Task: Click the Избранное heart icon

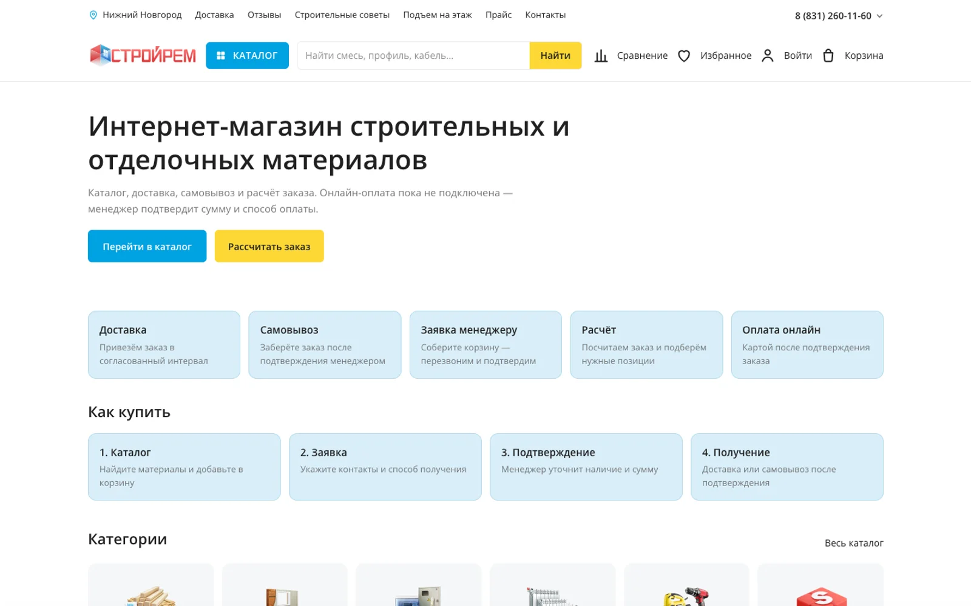Action: (x=684, y=56)
